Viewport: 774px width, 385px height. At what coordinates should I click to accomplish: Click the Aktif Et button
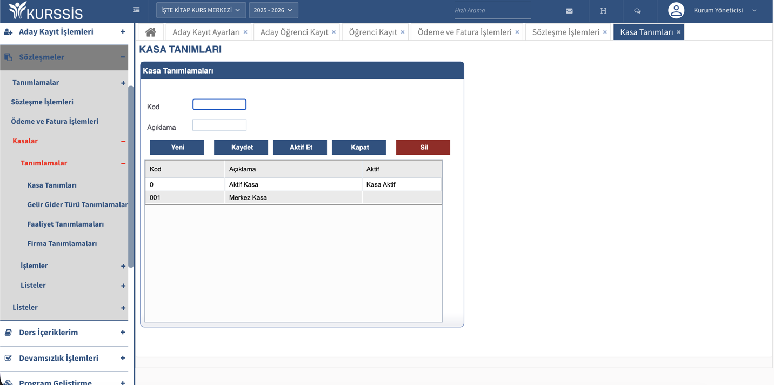point(300,148)
